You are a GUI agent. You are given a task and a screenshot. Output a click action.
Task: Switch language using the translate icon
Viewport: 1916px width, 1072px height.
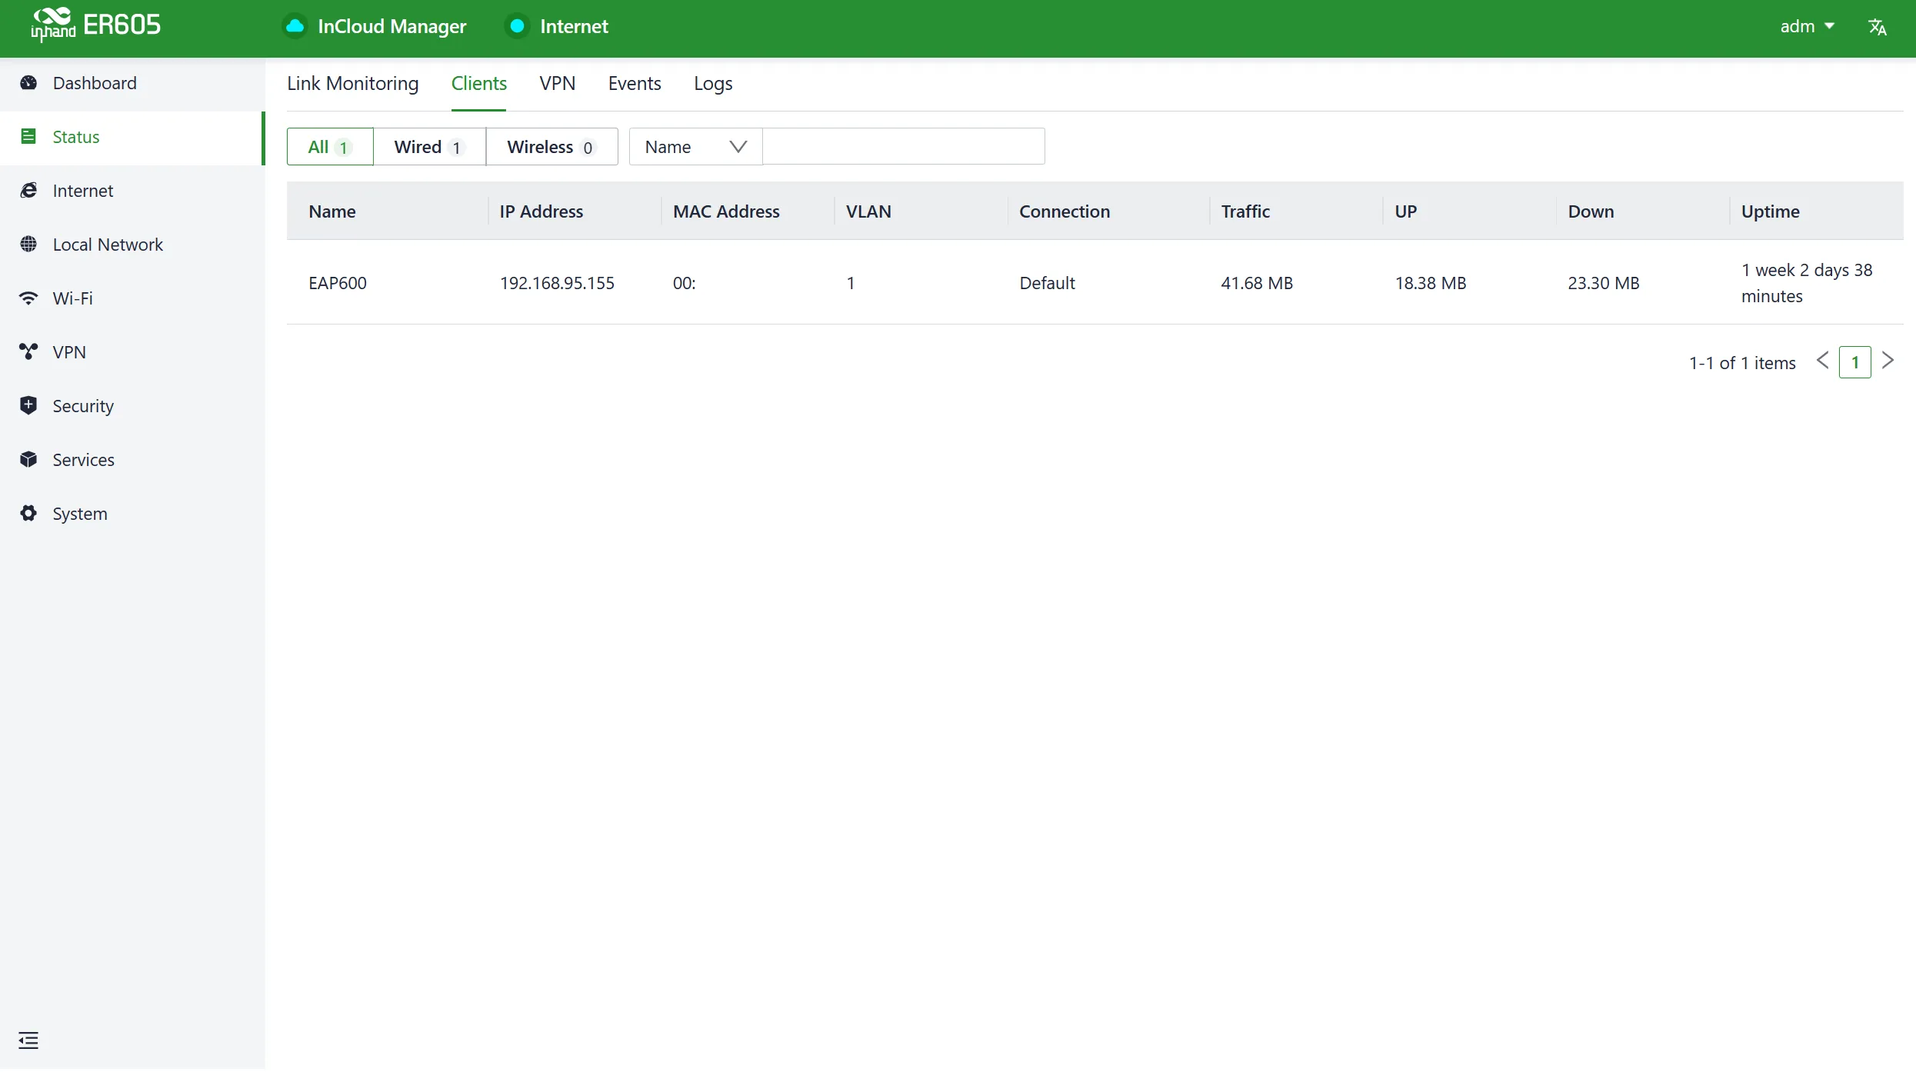pos(1878,27)
